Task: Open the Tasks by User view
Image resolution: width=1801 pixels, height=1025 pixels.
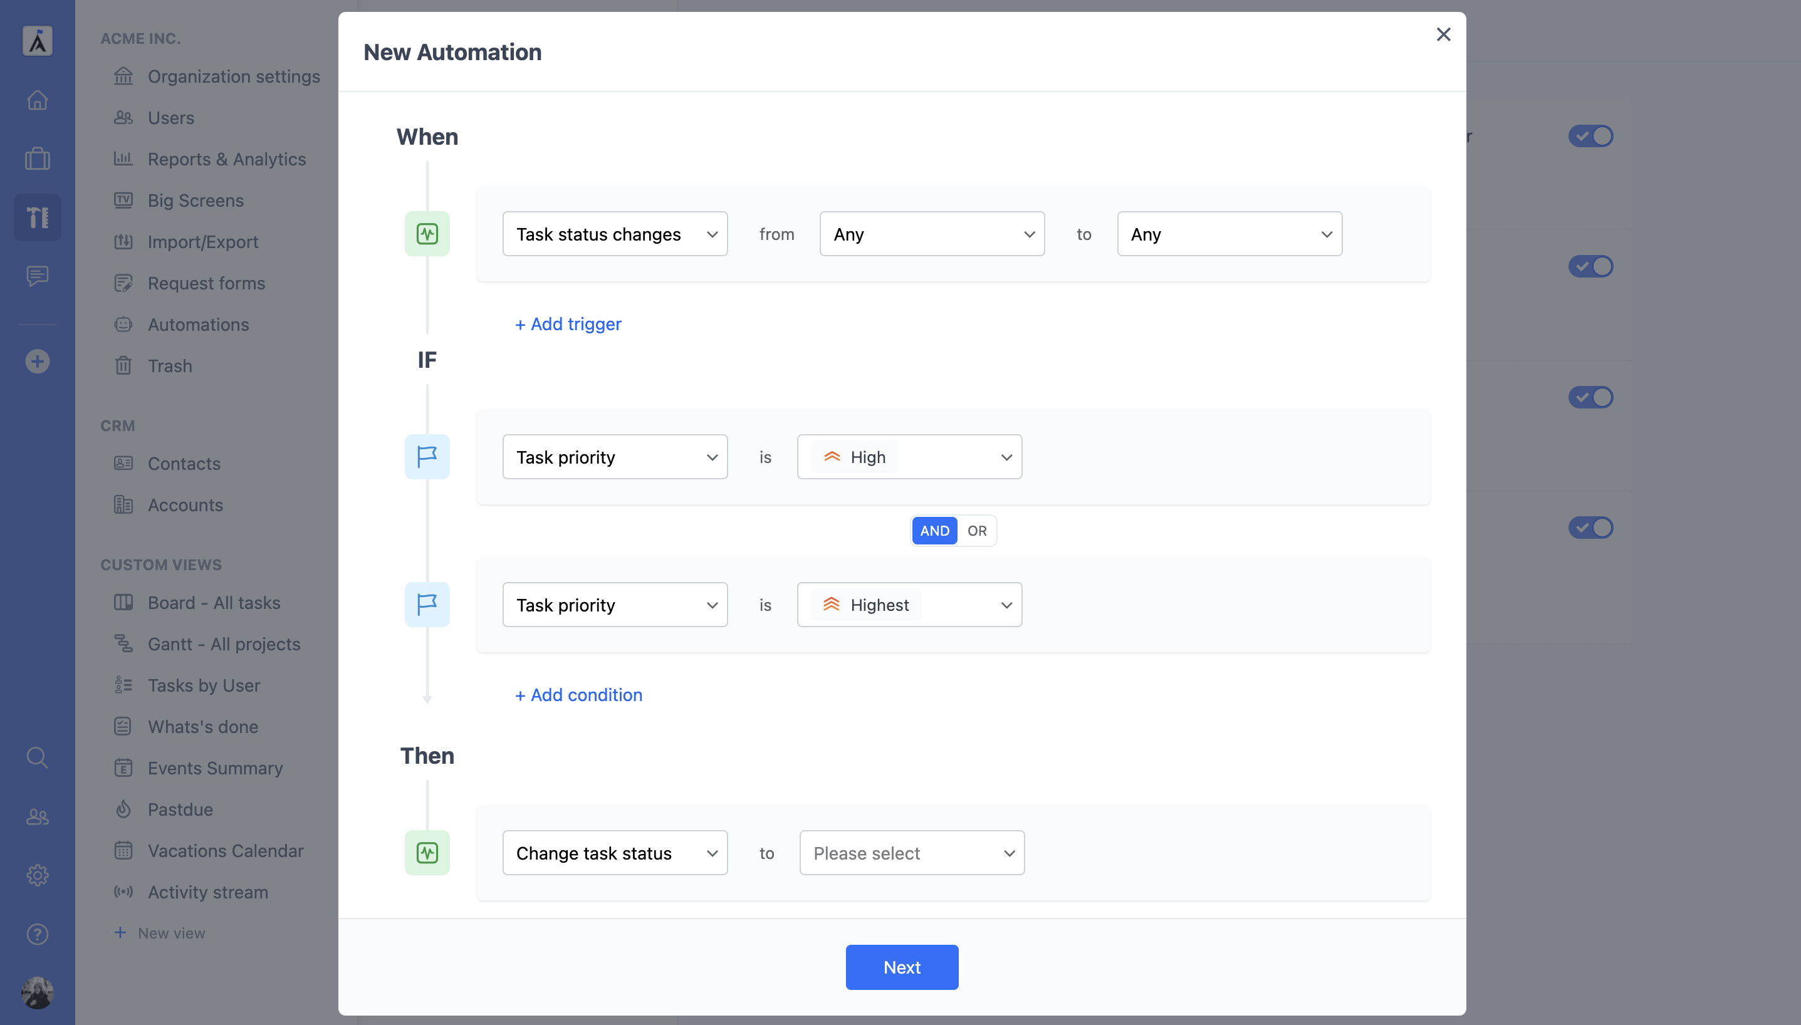Action: (204, 685)
